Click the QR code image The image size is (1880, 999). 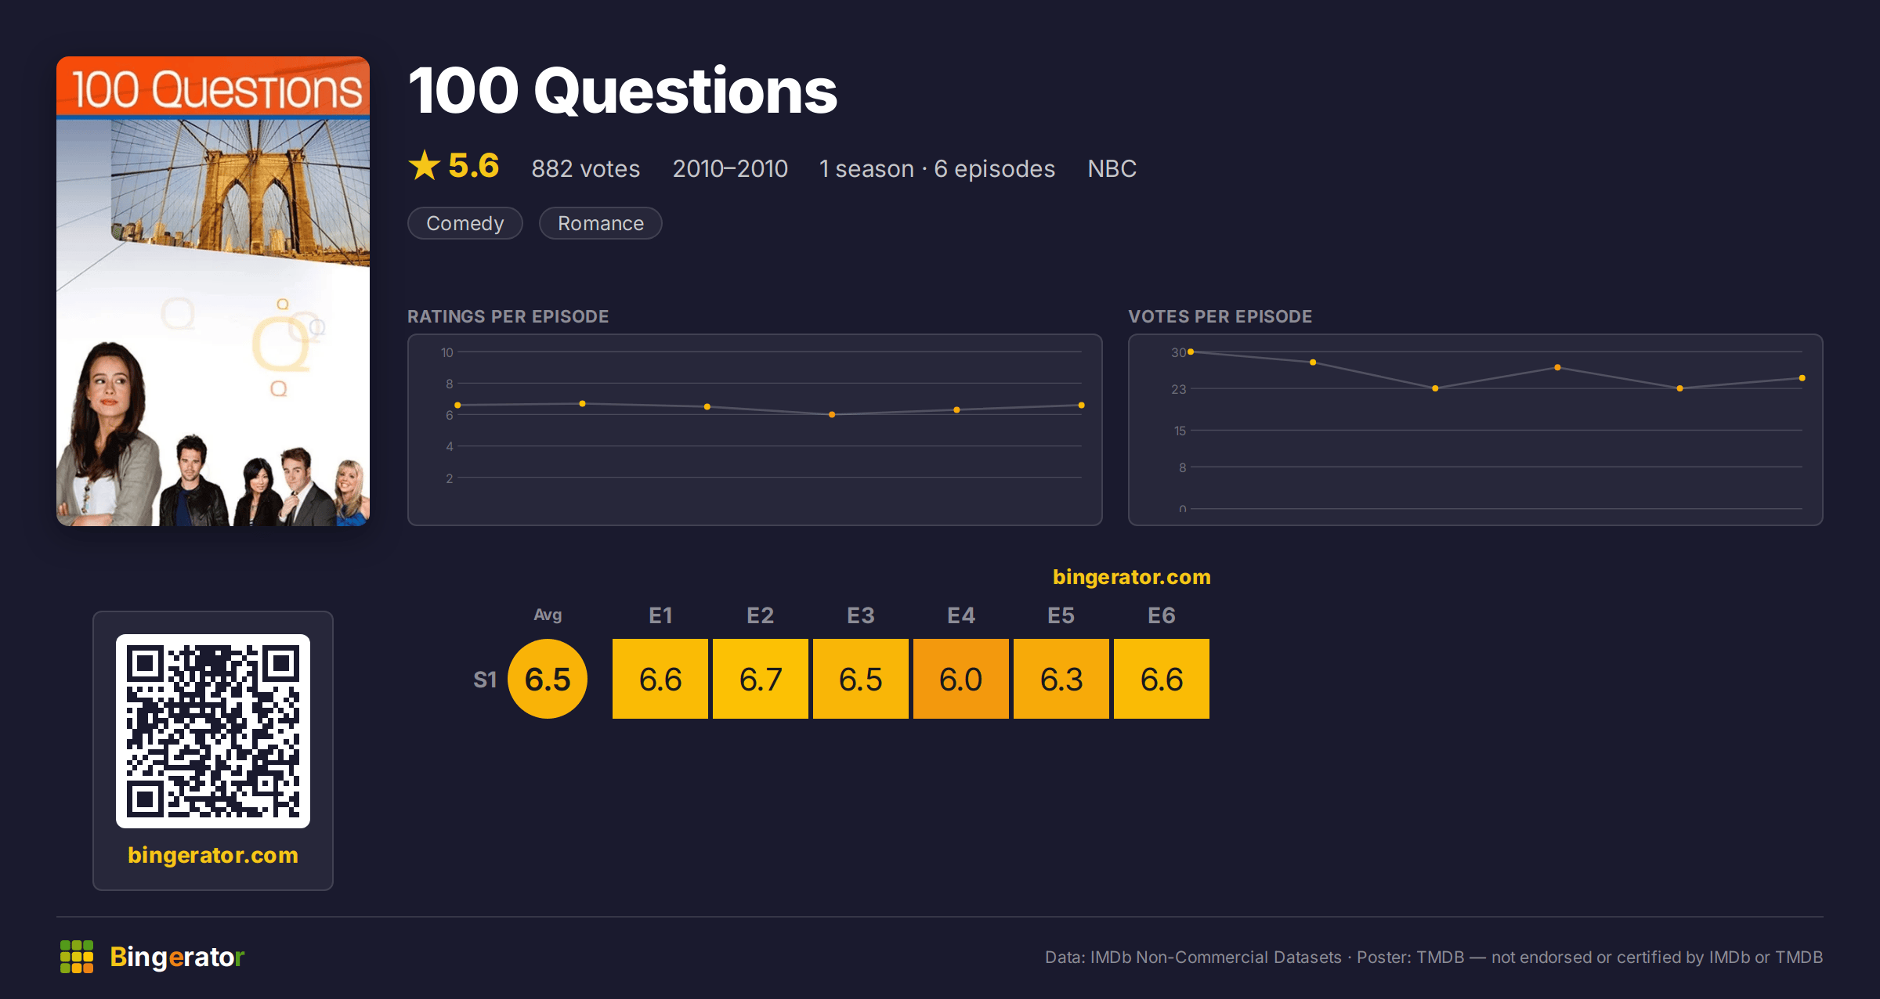(213, 731)
